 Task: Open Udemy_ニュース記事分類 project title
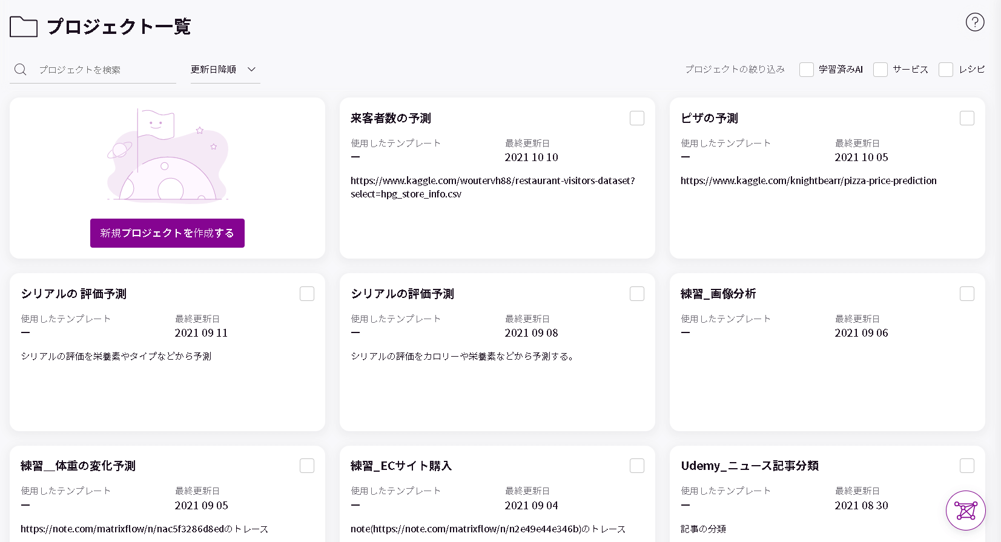click(x=750, y=466)
